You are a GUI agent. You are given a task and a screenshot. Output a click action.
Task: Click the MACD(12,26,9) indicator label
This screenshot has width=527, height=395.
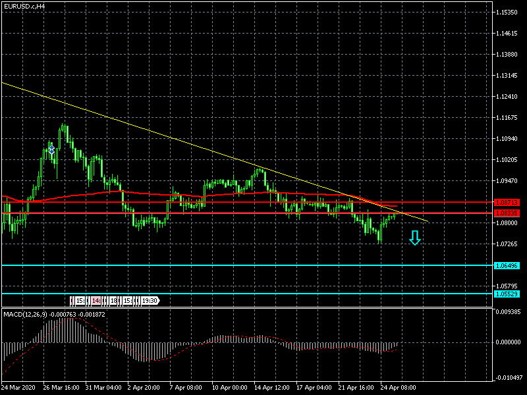(x=25, y=314)
